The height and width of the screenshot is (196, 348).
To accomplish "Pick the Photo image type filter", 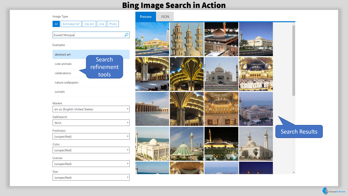I will point(113,24).
